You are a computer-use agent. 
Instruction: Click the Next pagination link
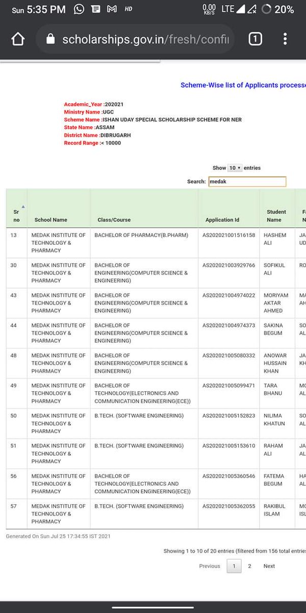click(269, 566)
